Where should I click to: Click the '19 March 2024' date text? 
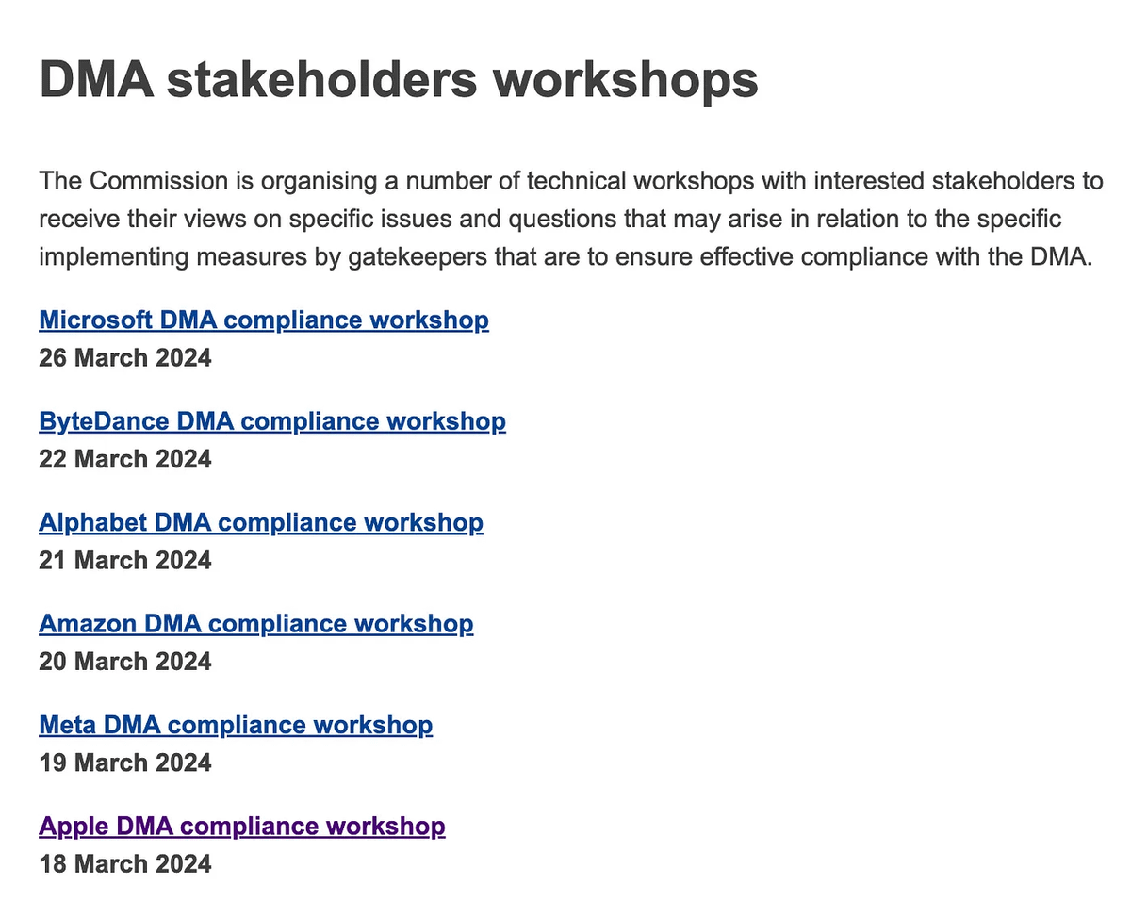pos(125,763)
